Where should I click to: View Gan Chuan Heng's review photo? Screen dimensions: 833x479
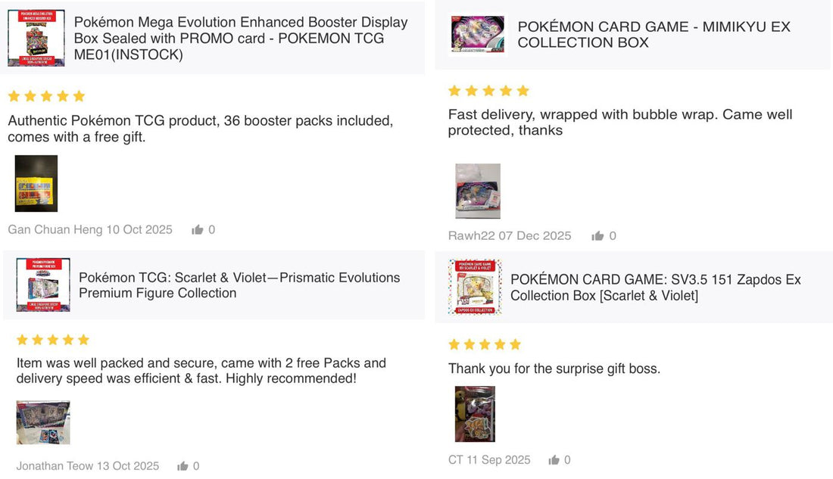click(x=36, y=184)
